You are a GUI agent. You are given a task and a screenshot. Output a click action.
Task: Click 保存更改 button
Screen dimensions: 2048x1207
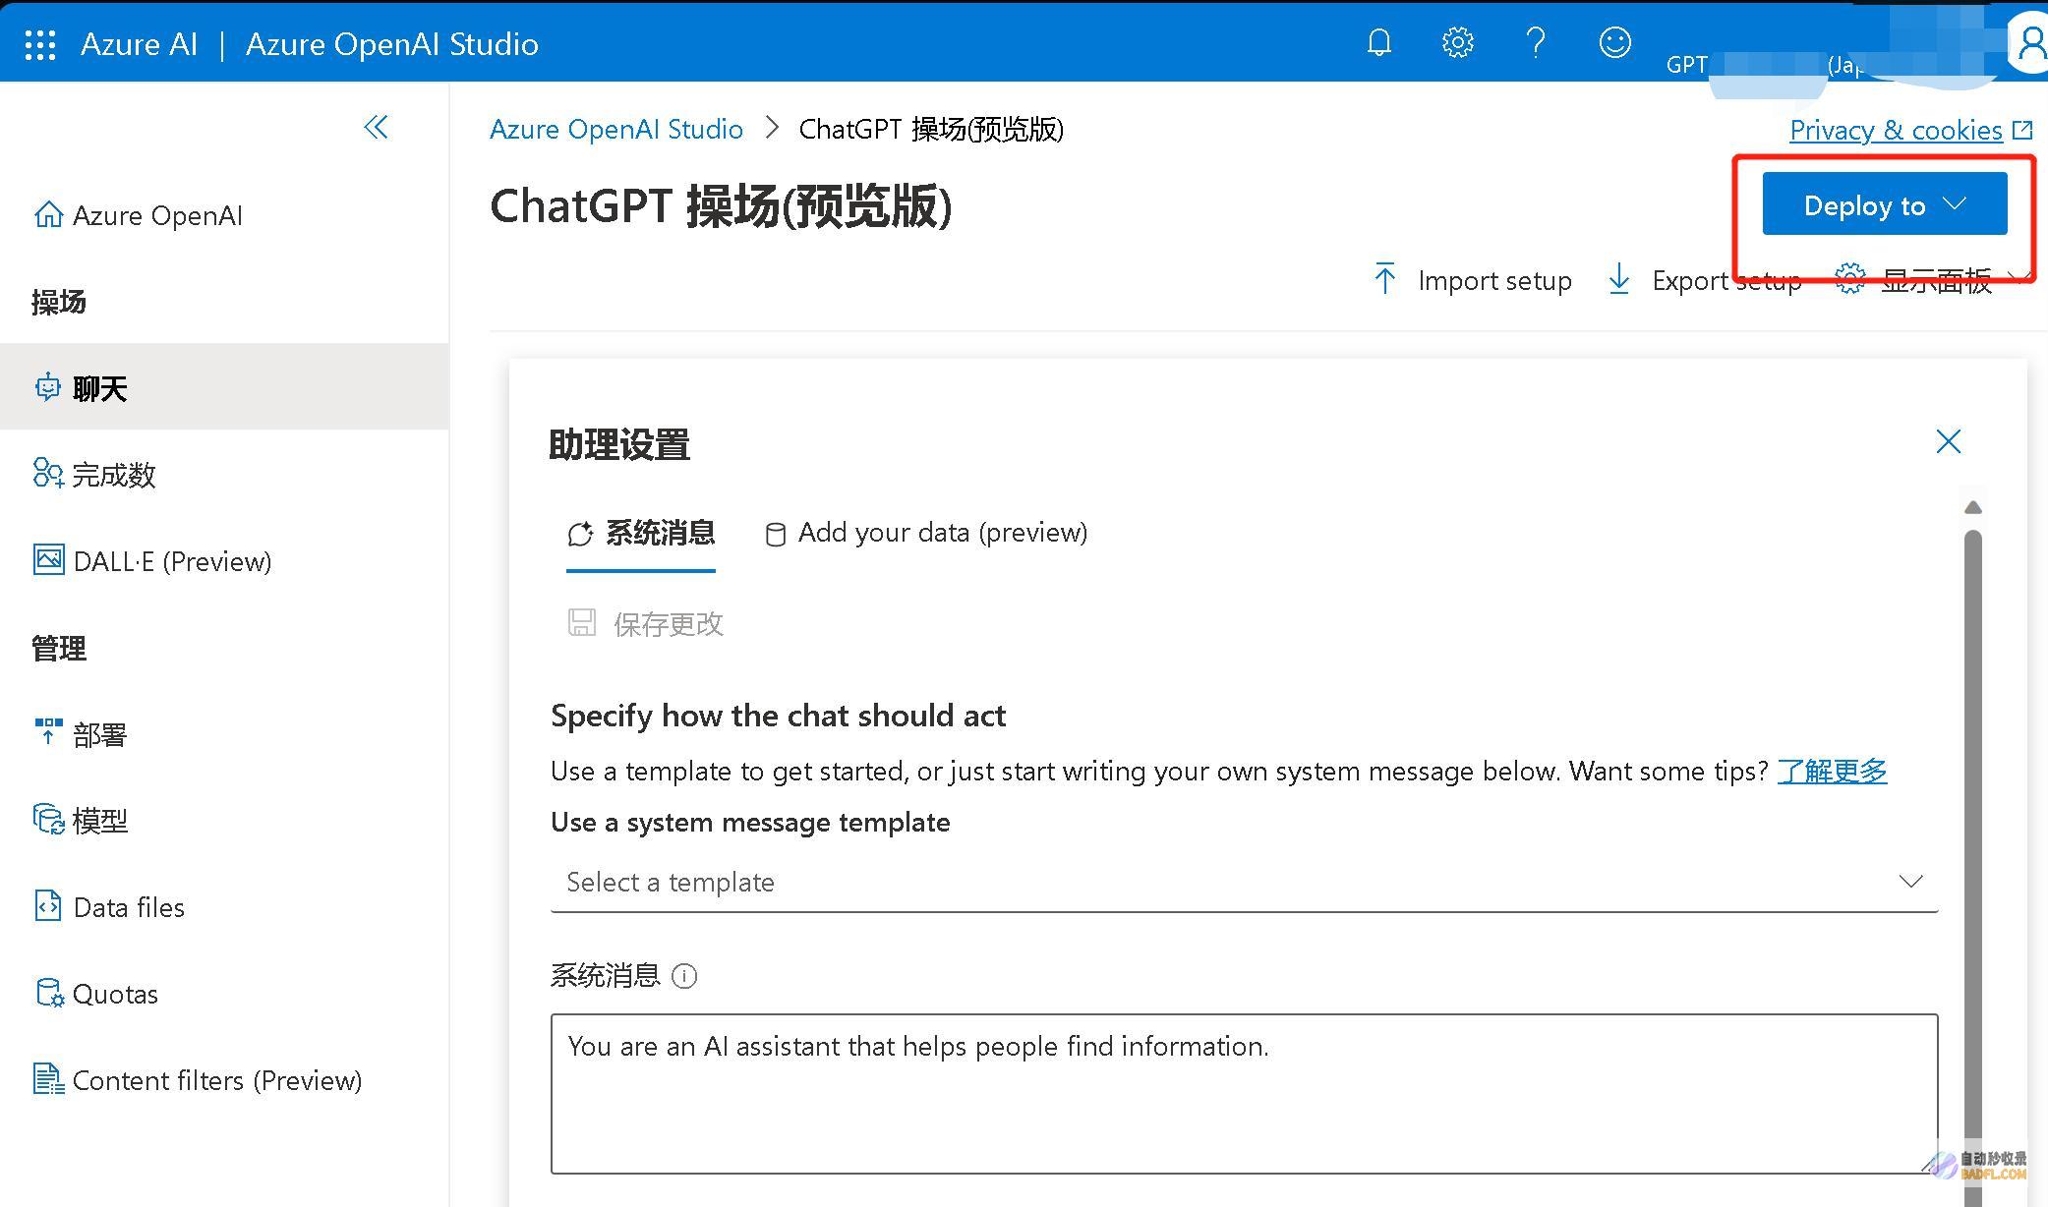[x=645, y=623]
